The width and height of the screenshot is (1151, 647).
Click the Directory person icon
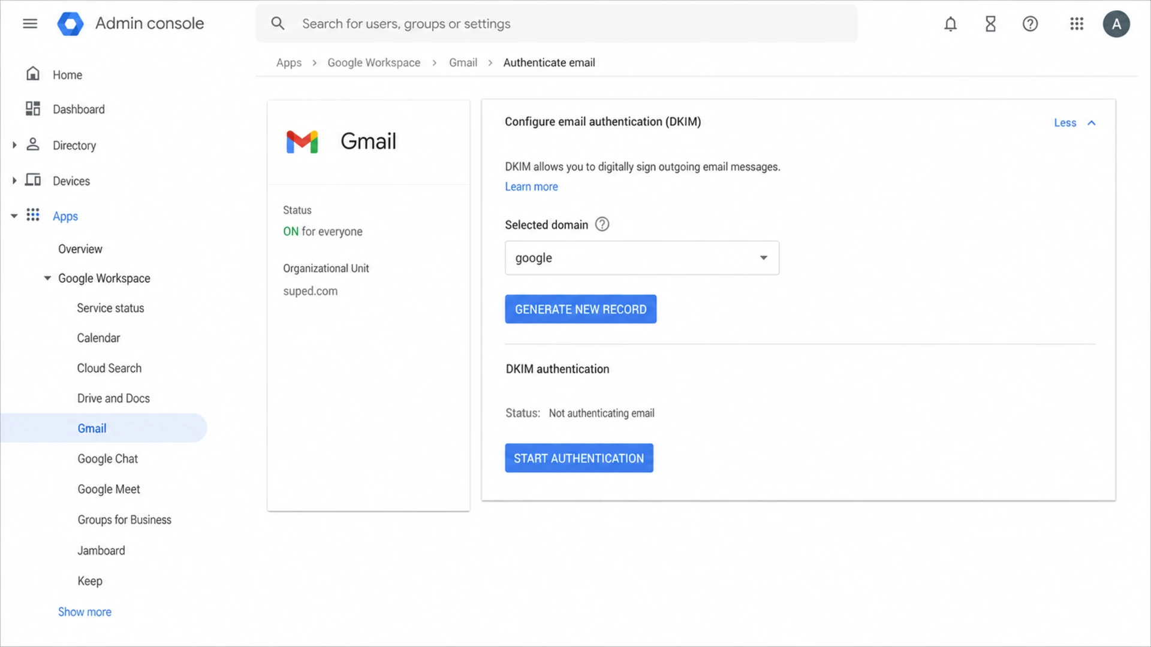pyautogui.click(x=33, y=144)
